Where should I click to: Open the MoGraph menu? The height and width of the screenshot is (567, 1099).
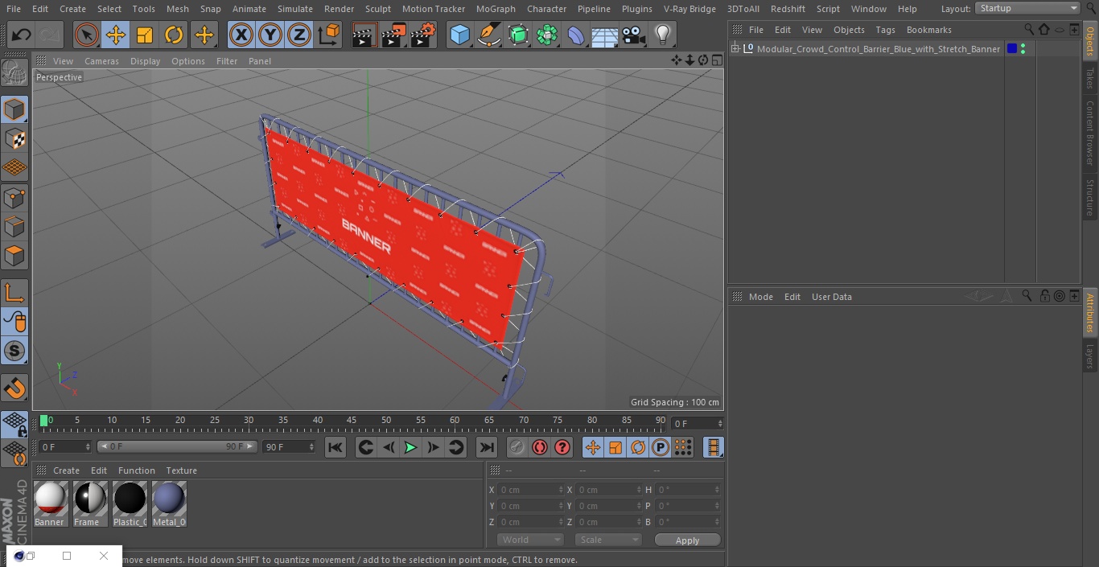(x=496, y=9)
